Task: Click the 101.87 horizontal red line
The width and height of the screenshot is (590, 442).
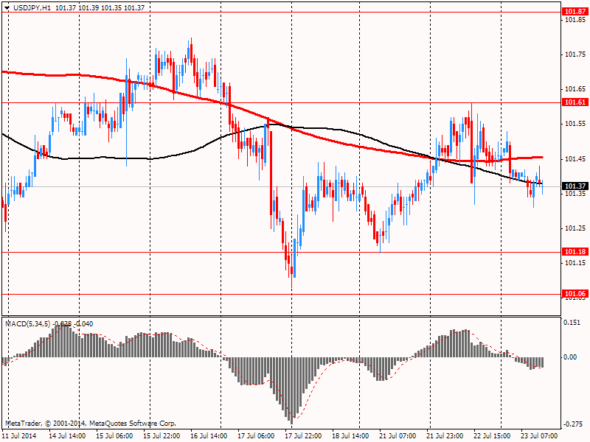Action: pos(281,12)
